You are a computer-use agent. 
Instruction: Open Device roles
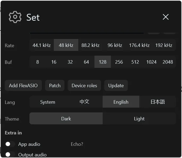[x=84, y=86]
